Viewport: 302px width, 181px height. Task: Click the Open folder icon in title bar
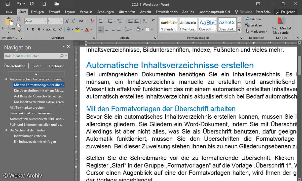pos(56,4)
